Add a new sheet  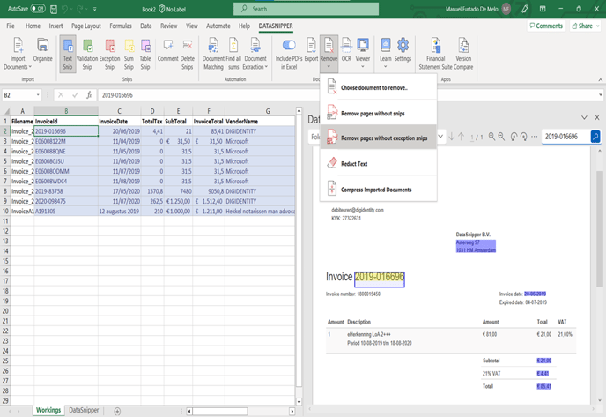click(x=117, y=411)
